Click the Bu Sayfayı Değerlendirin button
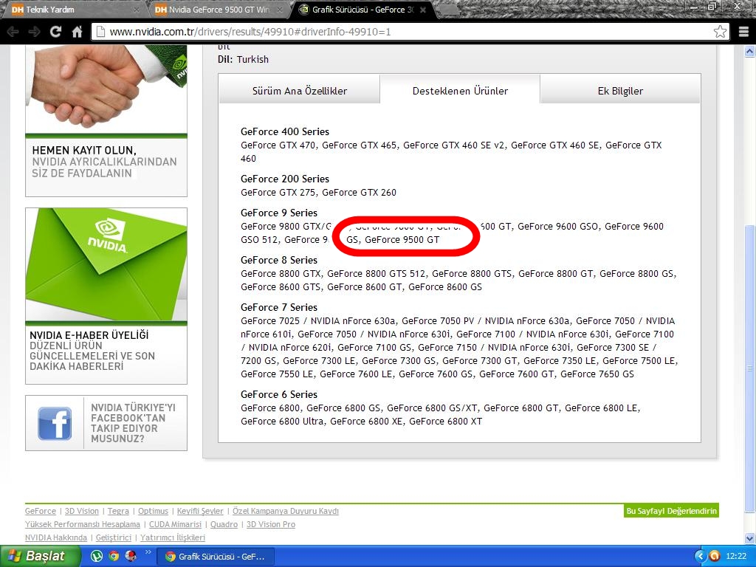The height and width of the screenshot is (567, 756). 671,511
